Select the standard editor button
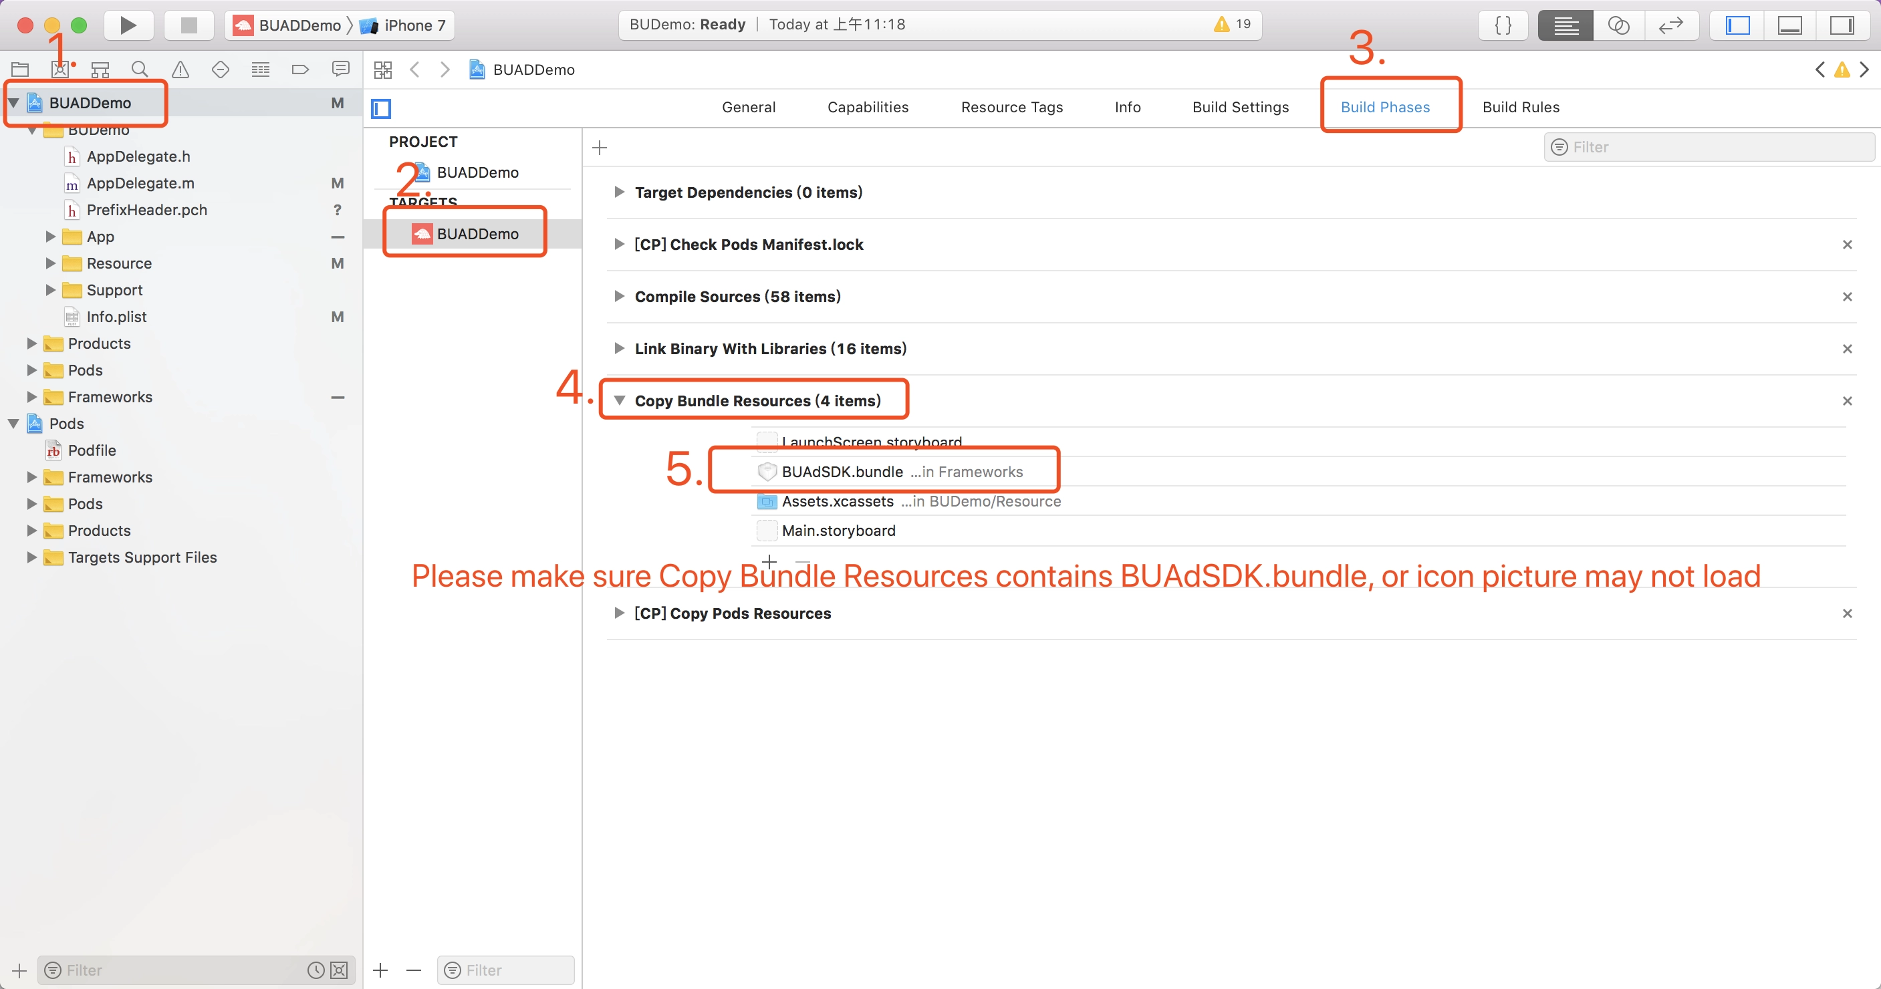The image size is (1881, 989). coord(1565,25)
